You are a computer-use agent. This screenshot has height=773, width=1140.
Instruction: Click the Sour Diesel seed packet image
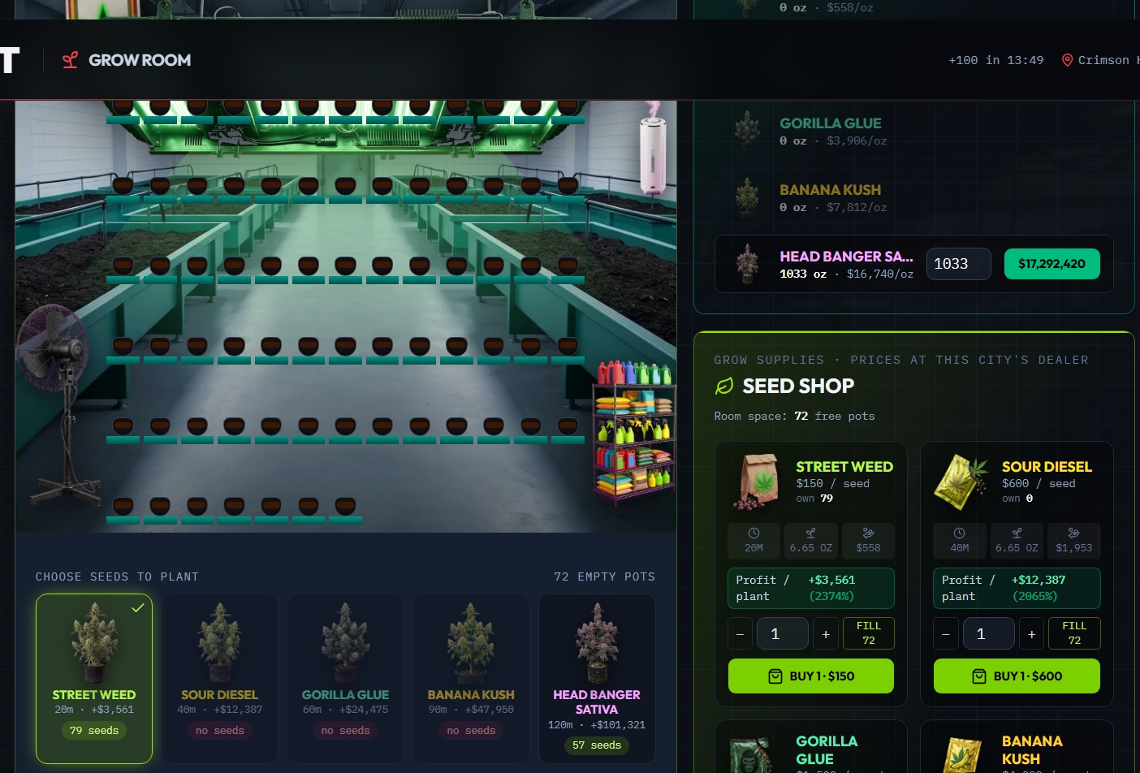pyautogui.click(x=962, y=482)
